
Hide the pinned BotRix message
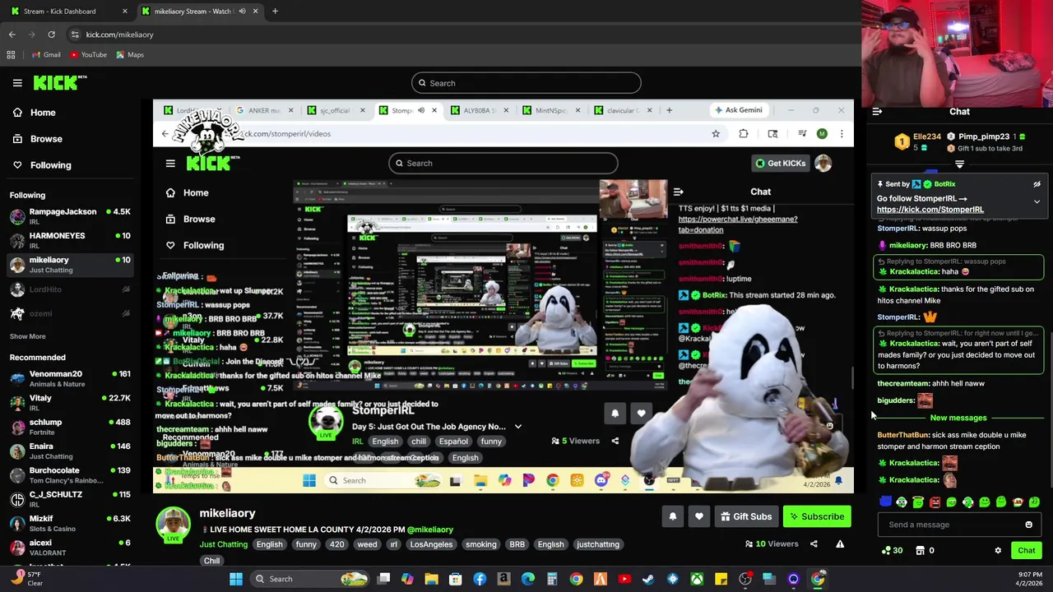tap(1037, 184)
